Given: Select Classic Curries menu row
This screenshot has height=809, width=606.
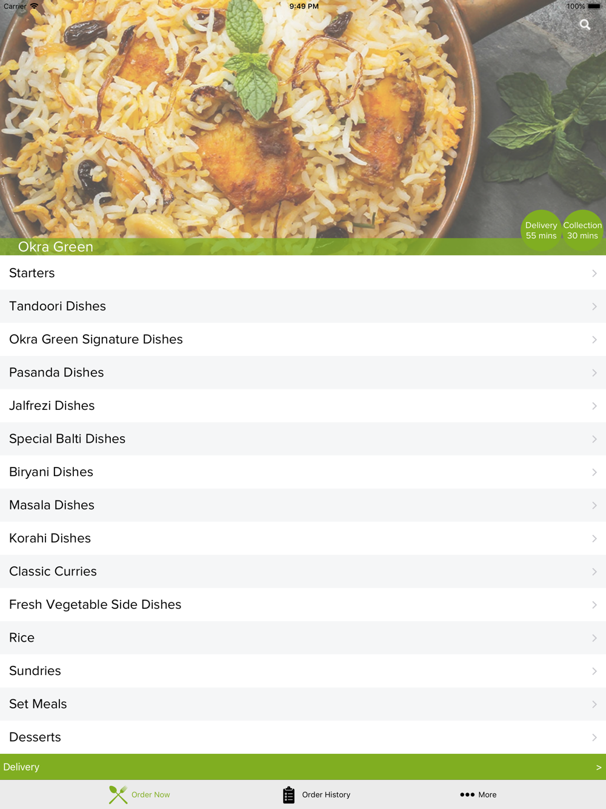Looking at the screenshot, I should coord(303,571).
